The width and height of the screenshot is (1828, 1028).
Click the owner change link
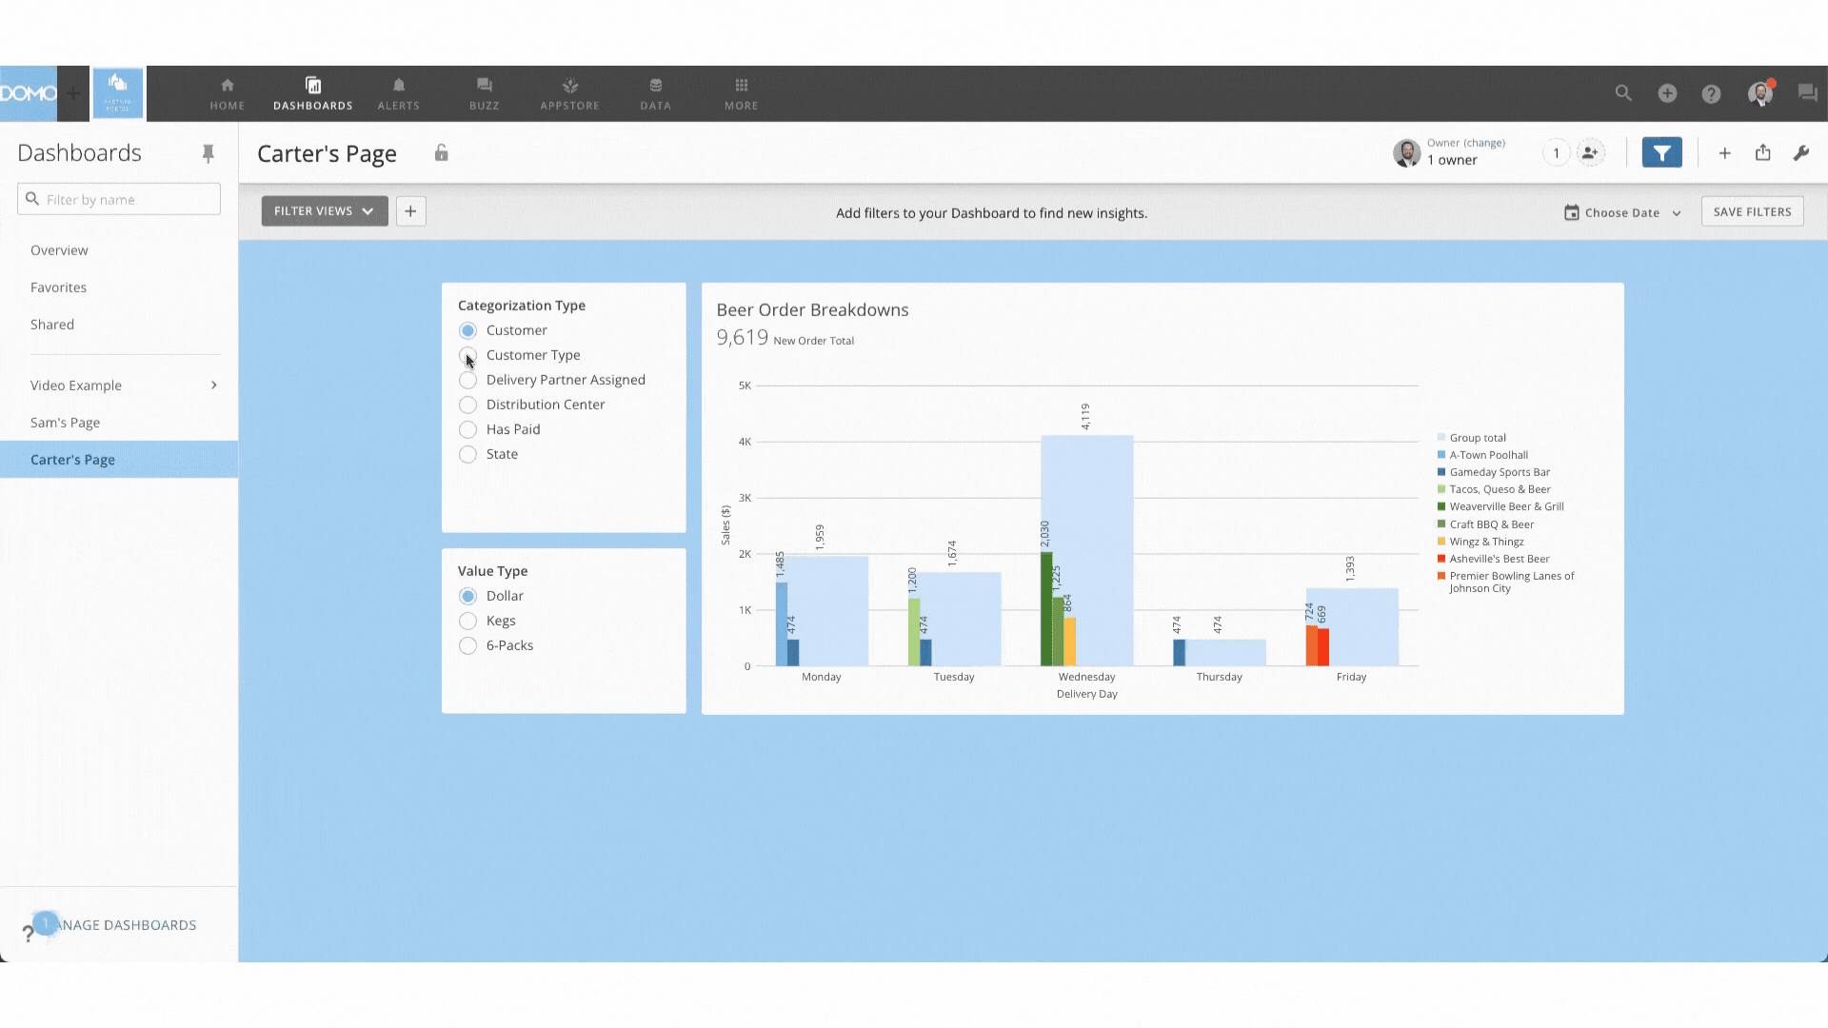point(1484,143)
